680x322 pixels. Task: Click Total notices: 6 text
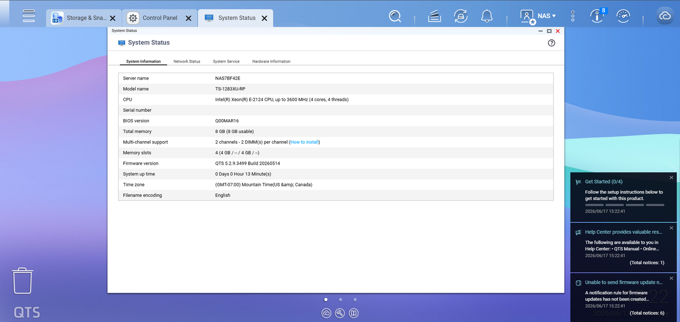647,313
